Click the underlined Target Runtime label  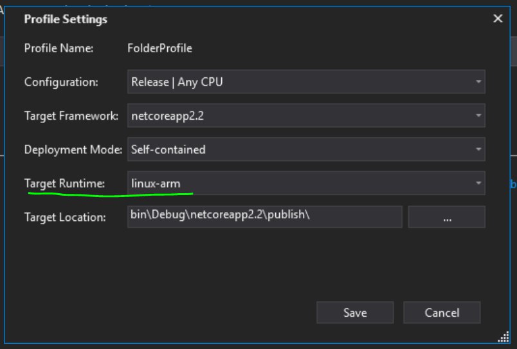coord(64,184)
